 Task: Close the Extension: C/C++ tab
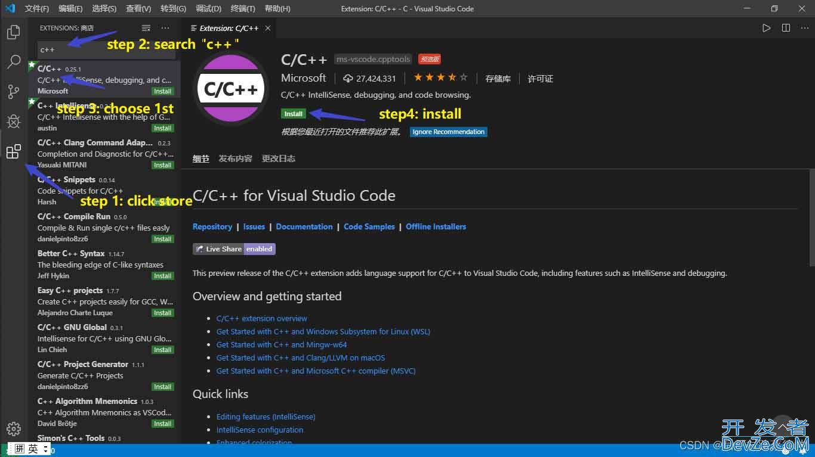(268, 28)
